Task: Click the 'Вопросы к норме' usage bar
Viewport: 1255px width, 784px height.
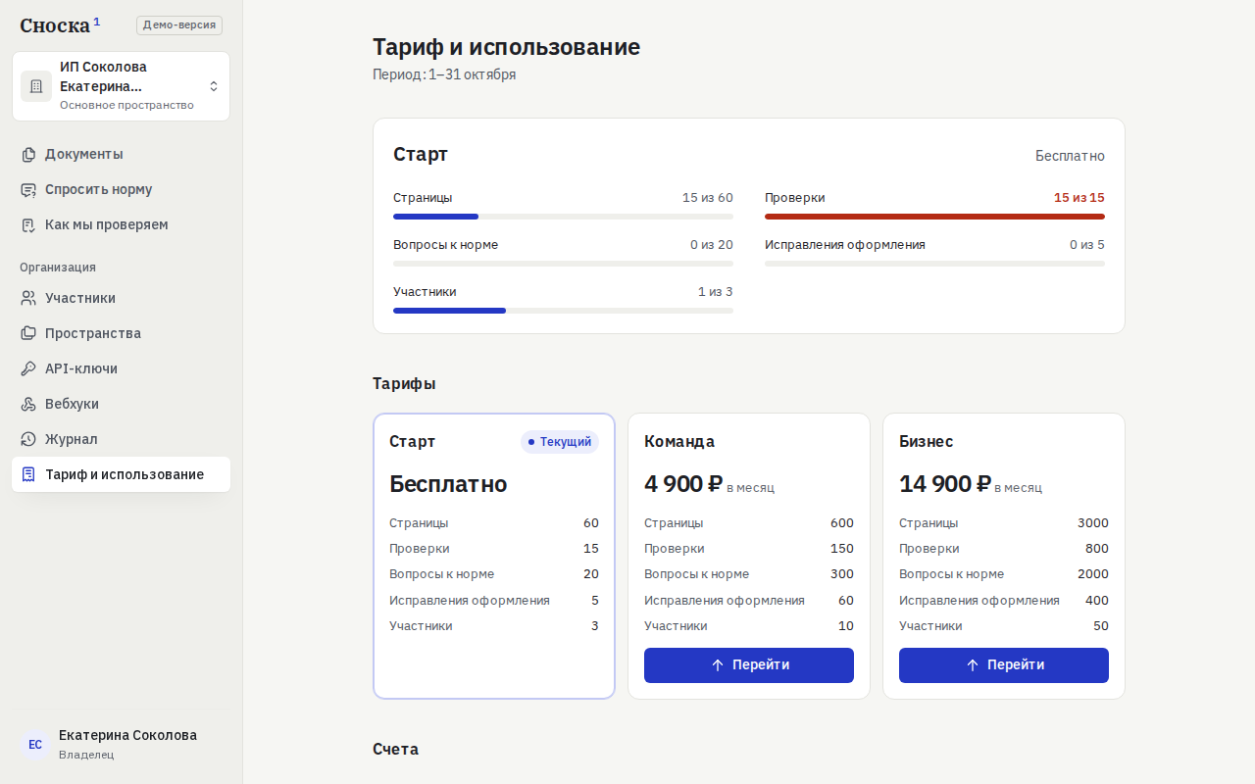Action: click(x=563, y=264)
